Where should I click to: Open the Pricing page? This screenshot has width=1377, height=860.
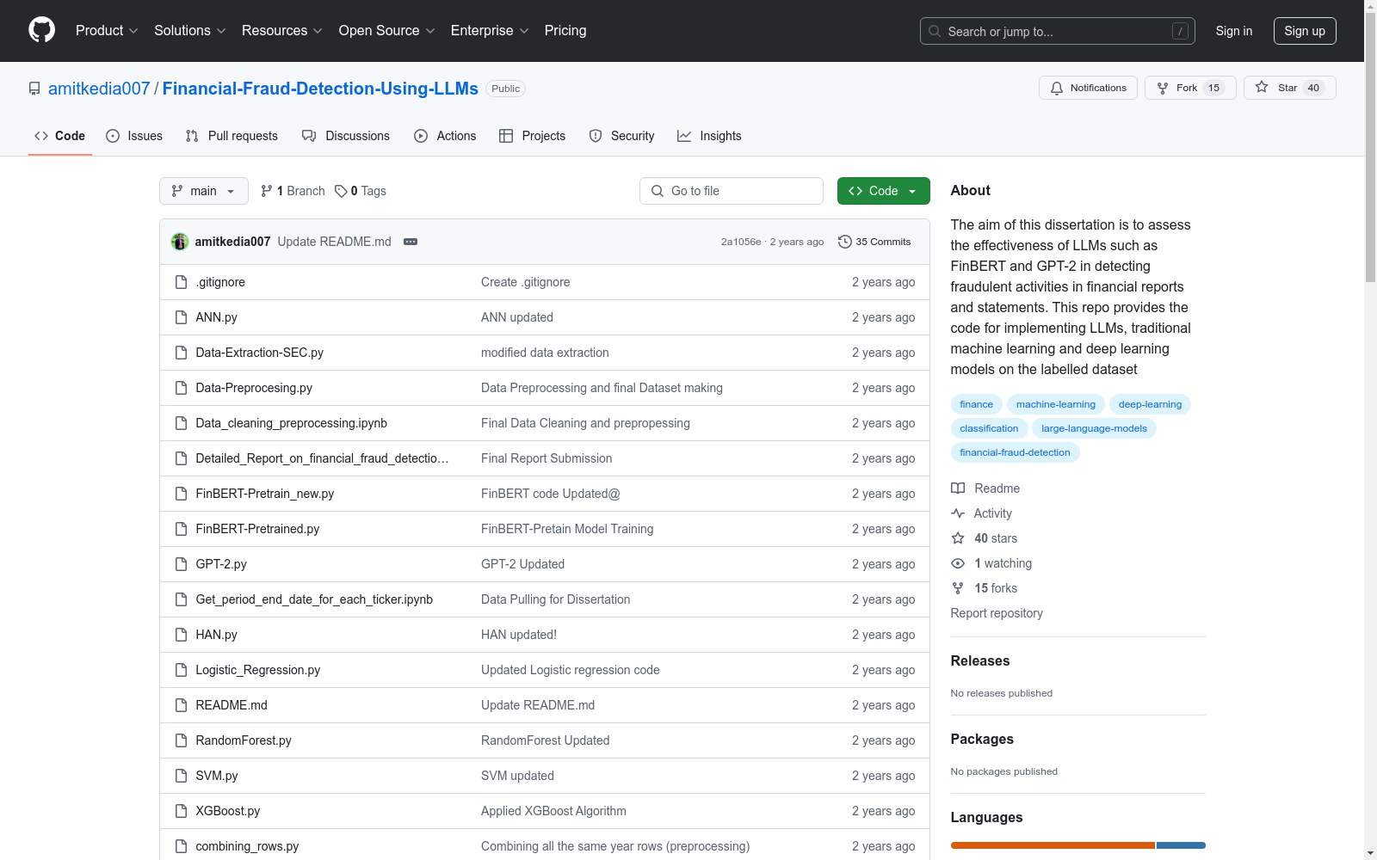point(565,30)
